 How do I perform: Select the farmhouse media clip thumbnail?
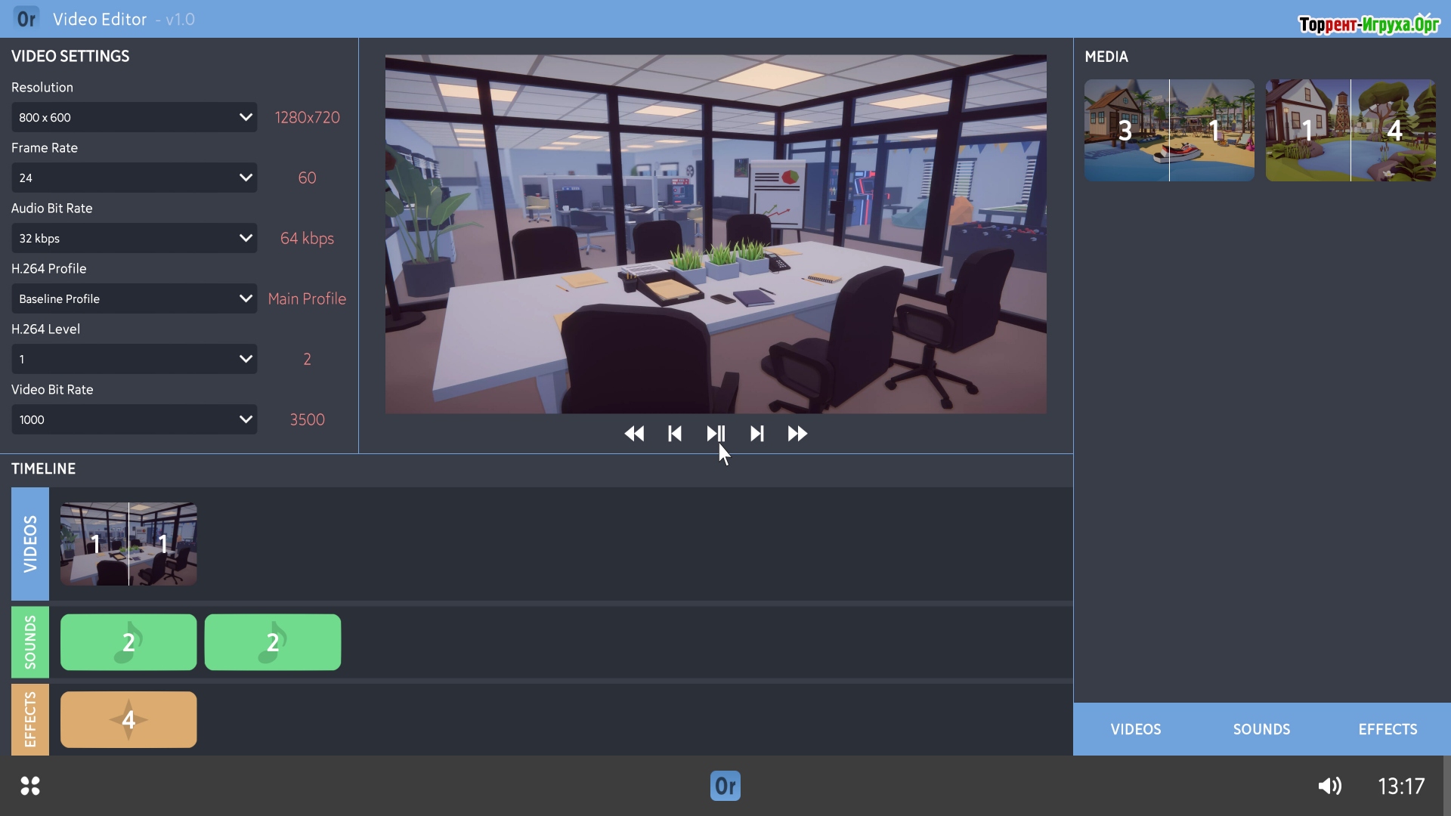click(1350, 130)
